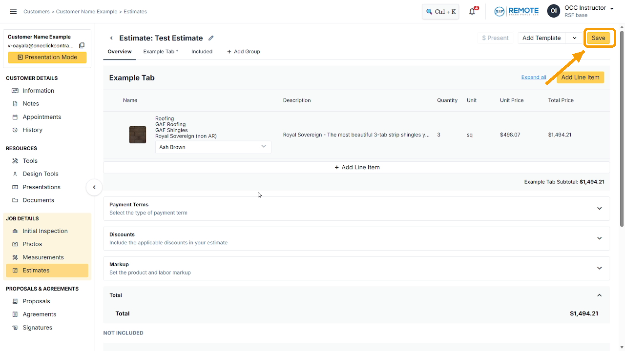Edit estimate name with pencil icon
The width and height of the screenshot is (625, 351).
[x=211, y=38]
